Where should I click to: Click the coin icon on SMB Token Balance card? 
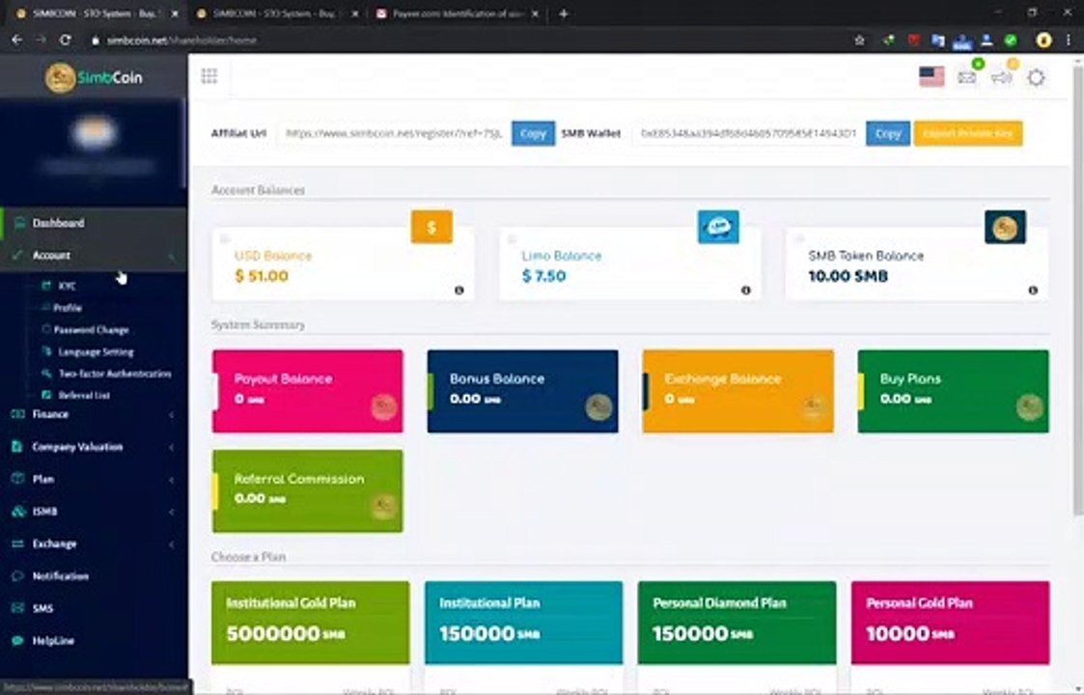pyautogui.click(x=1005, y=227)
